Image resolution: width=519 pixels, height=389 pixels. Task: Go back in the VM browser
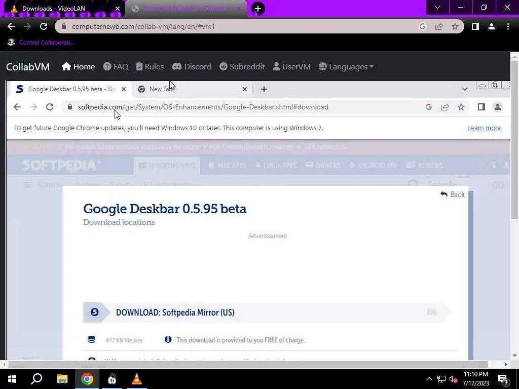pos(17,107)
